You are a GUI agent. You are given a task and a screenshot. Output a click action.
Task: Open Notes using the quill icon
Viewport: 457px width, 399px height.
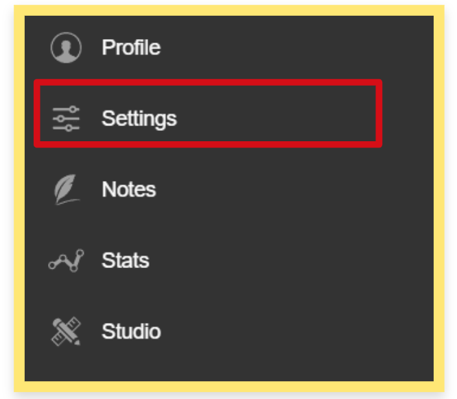point(67,190)
